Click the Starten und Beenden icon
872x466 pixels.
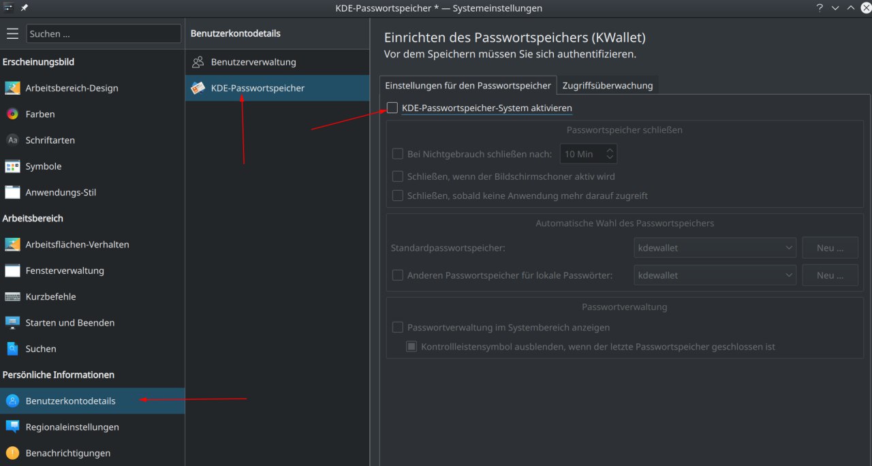click(x=12, y=322)
